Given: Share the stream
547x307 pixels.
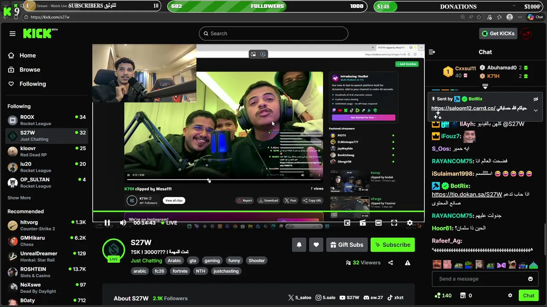Looking at the screenshot, I should (391, 263).
